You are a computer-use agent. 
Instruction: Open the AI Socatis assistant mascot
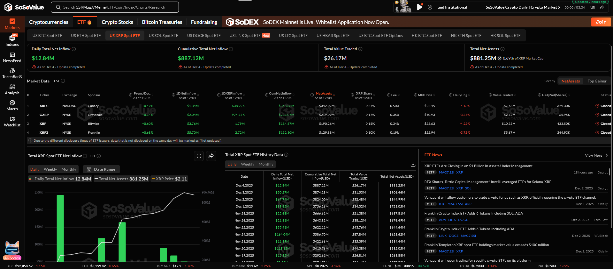[x=12, y=251]
